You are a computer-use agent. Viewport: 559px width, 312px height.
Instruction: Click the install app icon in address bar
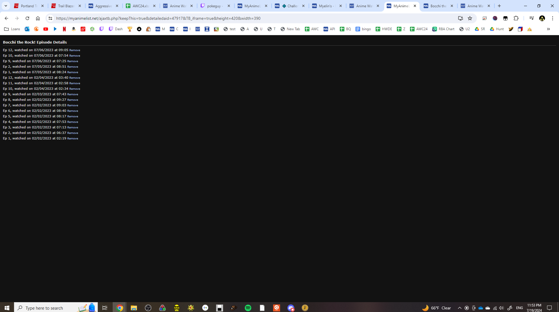pyautogui.click(x=460, y=18)
